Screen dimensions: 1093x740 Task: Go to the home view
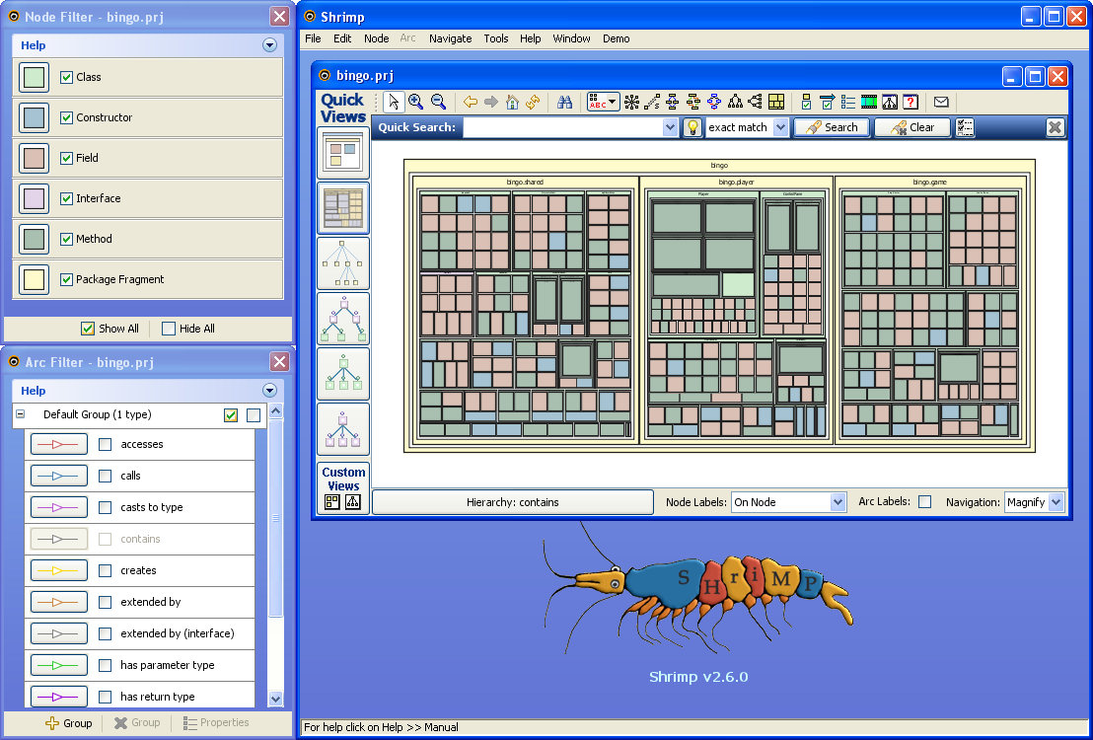[x=512, y=102]
